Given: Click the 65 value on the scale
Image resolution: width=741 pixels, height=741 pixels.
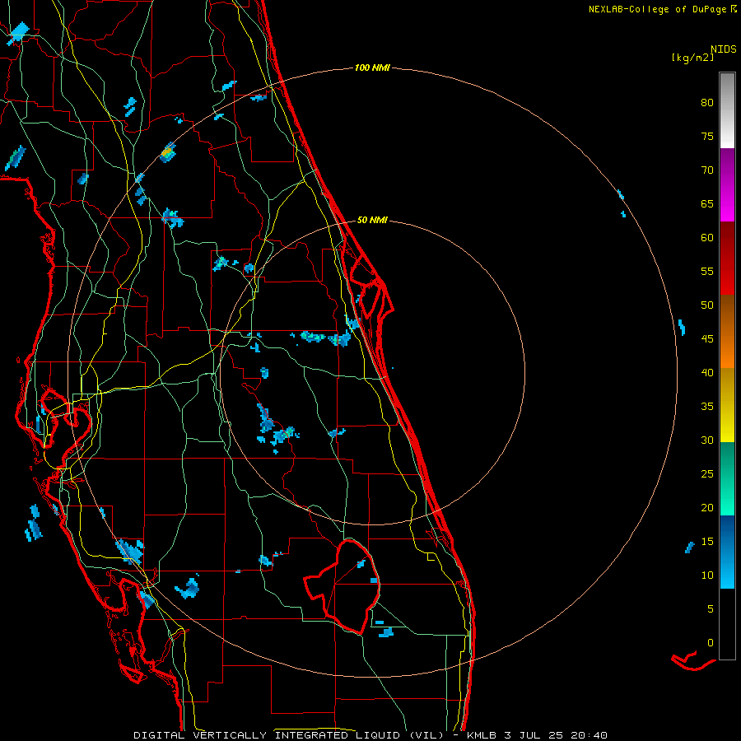Looking at the screenshot, I should [x=707, y=203].
